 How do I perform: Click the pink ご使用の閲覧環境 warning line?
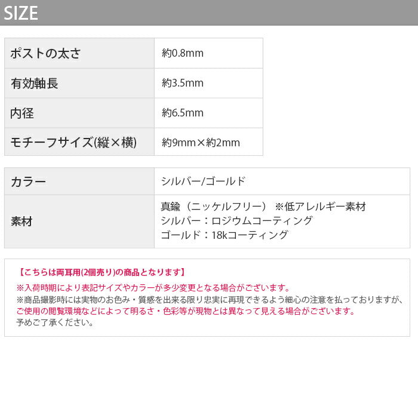[186, 311]
